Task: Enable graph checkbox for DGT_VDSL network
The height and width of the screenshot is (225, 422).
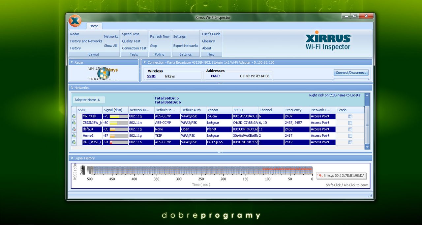Action: pyautogui.click(x=350, y=142)
